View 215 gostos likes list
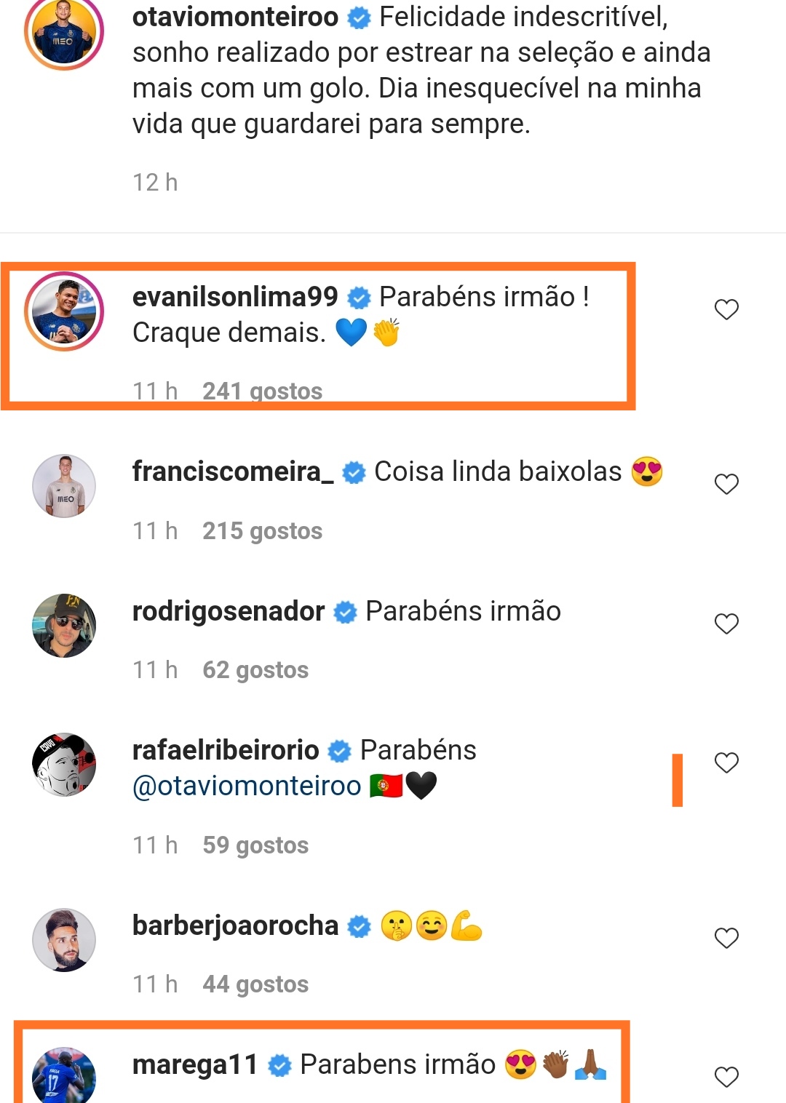The width and height of the screenshot is (786, 1103). [x=262, y=531]
